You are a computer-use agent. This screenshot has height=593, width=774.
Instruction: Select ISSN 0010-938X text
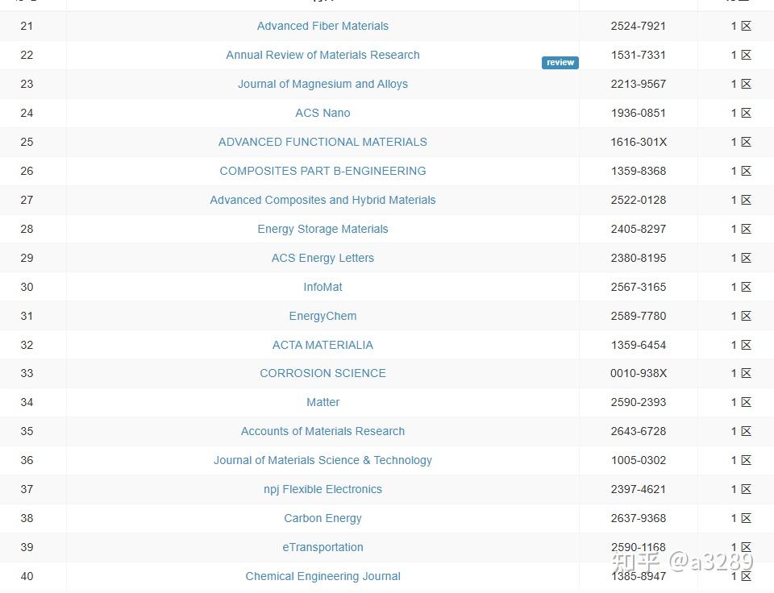639,374
